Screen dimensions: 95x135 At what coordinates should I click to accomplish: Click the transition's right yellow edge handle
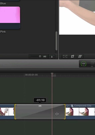click(x=65, y=112)
